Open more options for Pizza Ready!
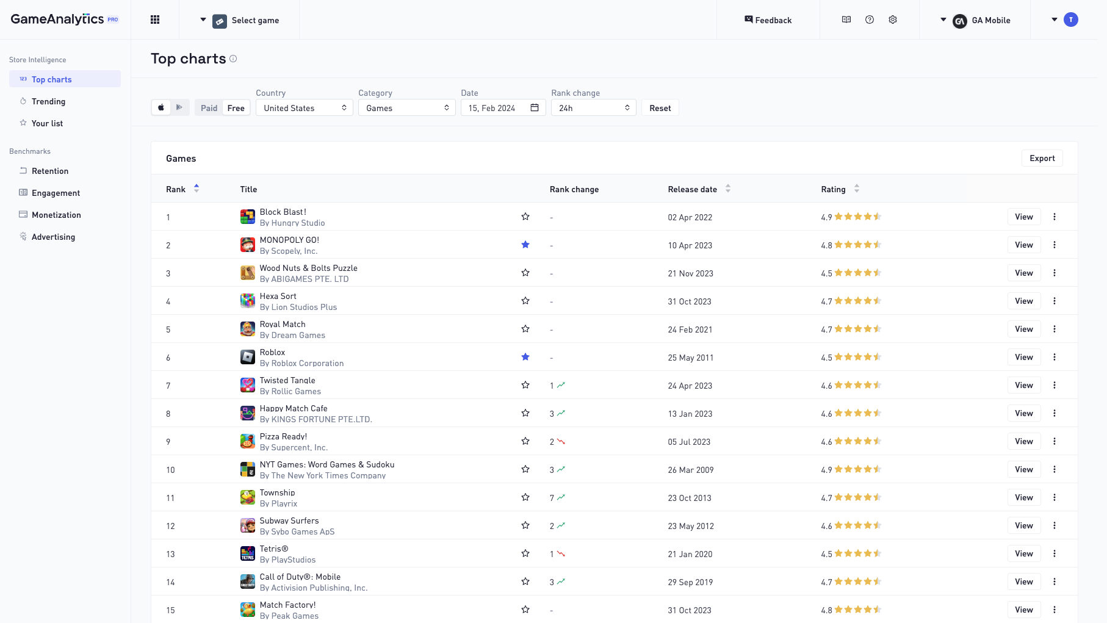The image size is (1107, 623). (1055, 441)
